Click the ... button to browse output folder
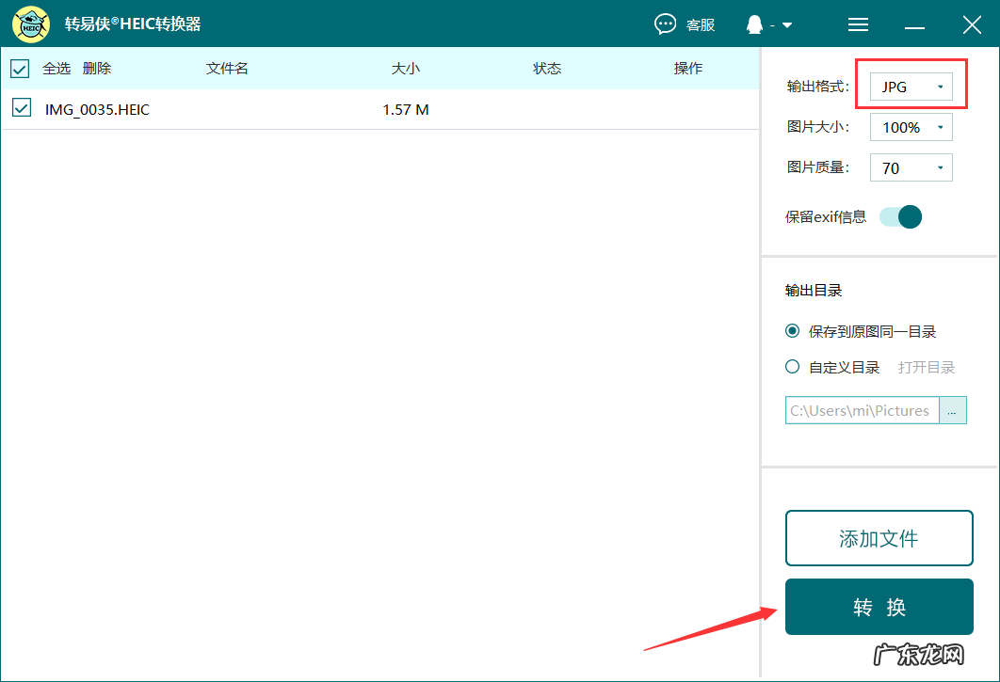 (953, 410)
